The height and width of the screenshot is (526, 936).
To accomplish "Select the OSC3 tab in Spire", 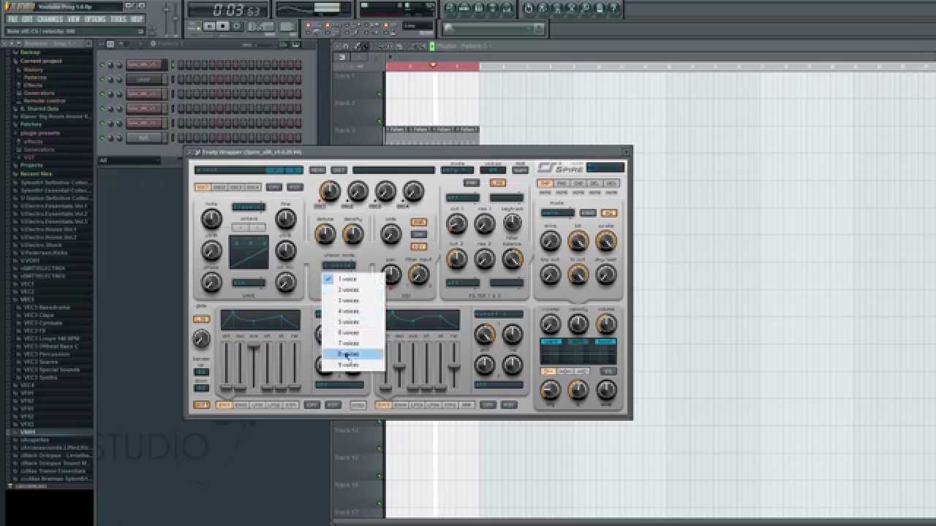I will coord(236,187).
